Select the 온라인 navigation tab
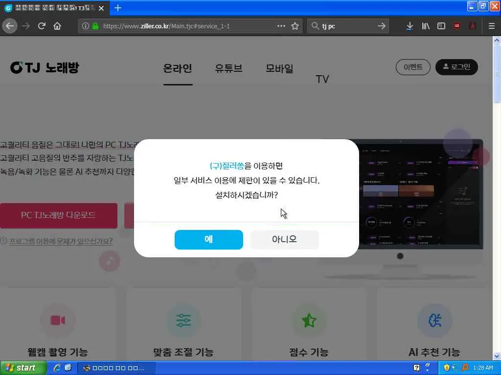 pos(178,68)
